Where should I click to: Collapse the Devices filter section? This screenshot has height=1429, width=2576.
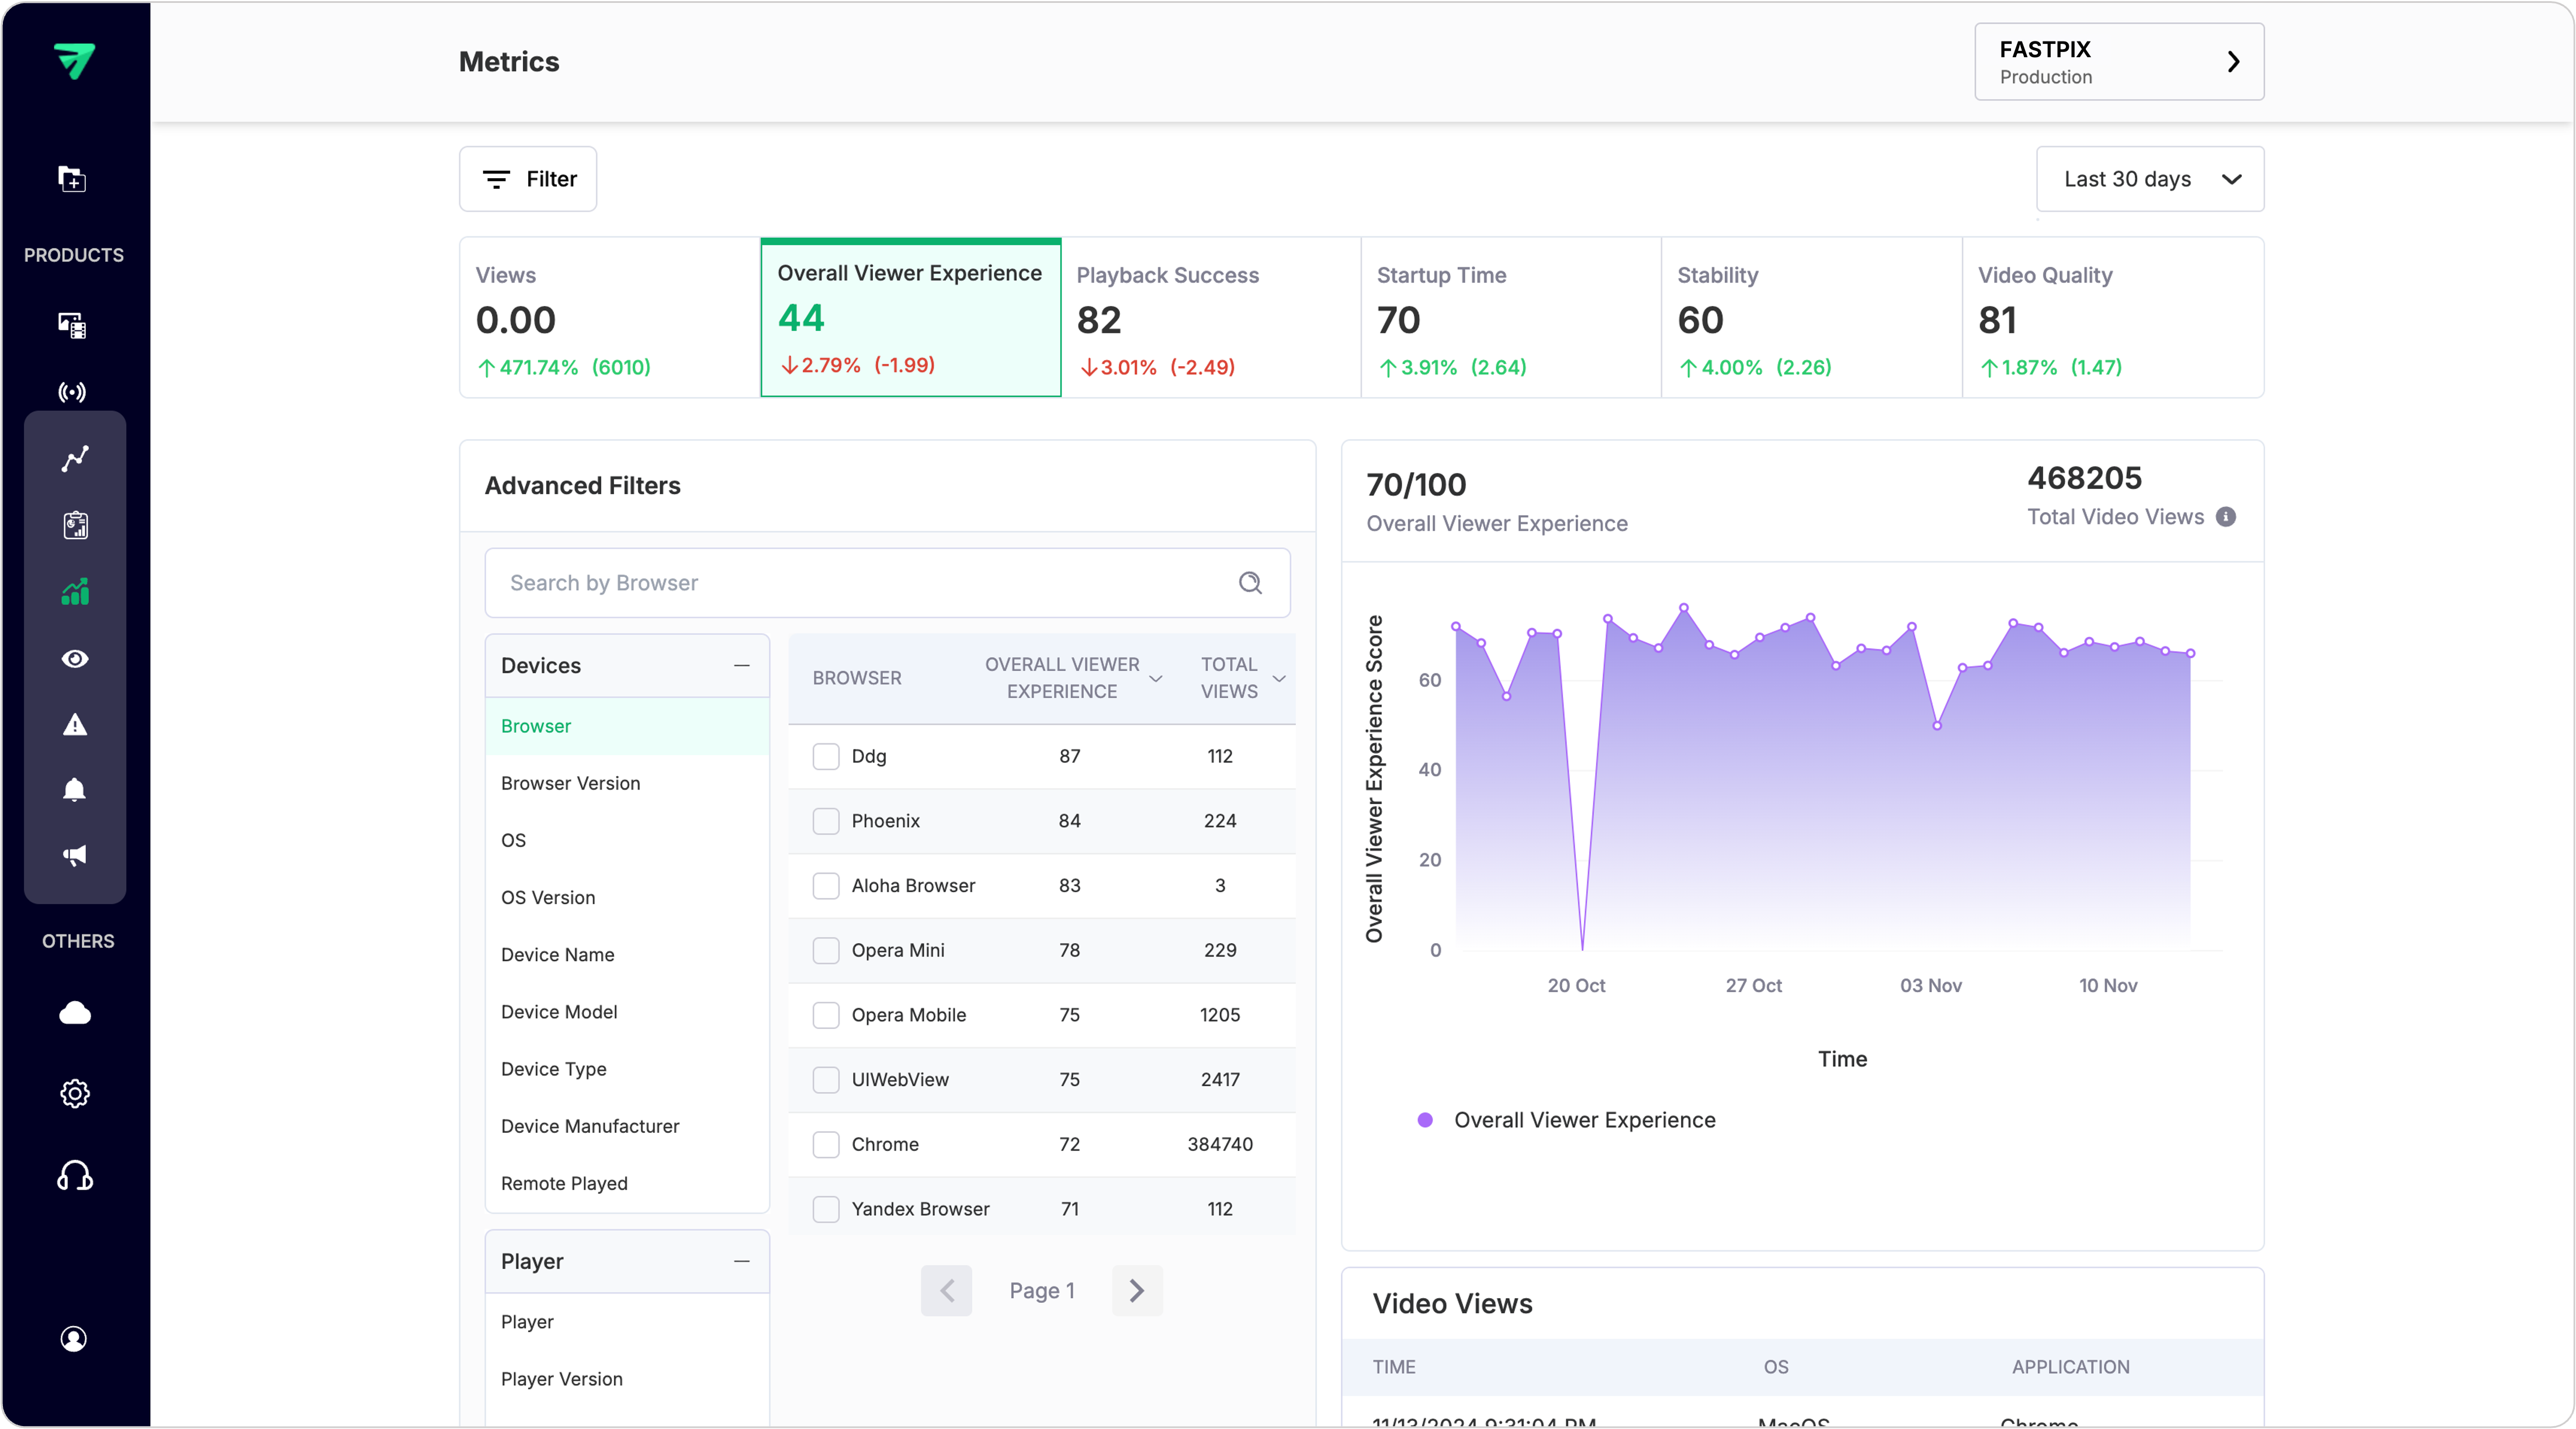pyautogui.click(x=741, y=666)
